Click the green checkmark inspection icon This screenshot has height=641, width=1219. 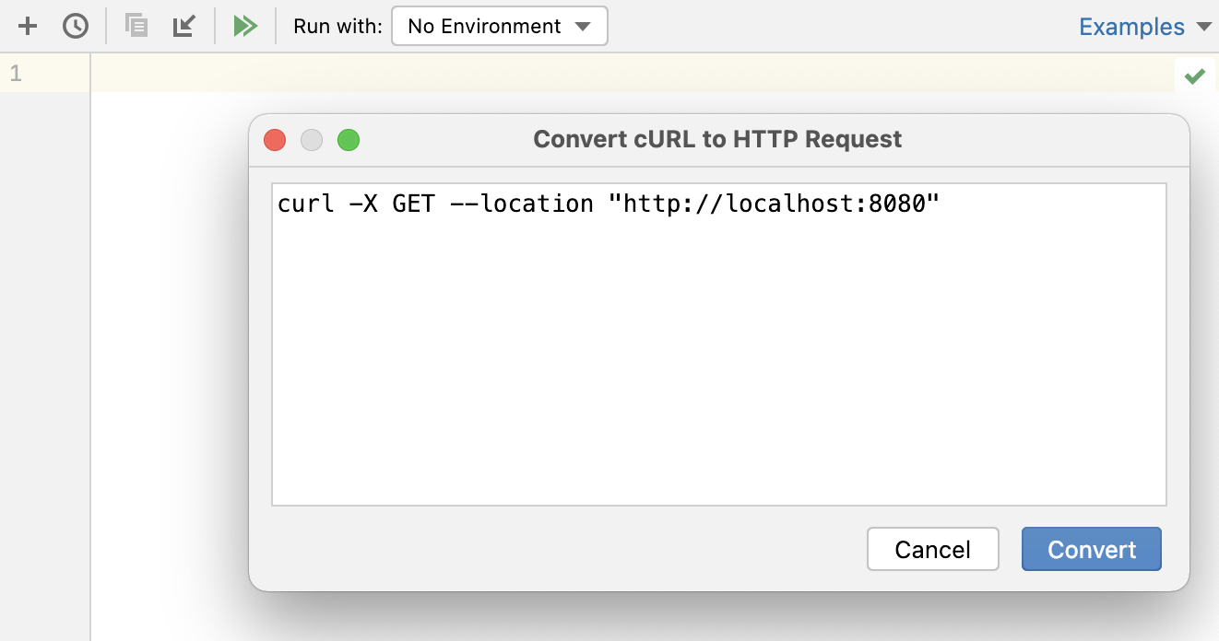click(1195, 76)
